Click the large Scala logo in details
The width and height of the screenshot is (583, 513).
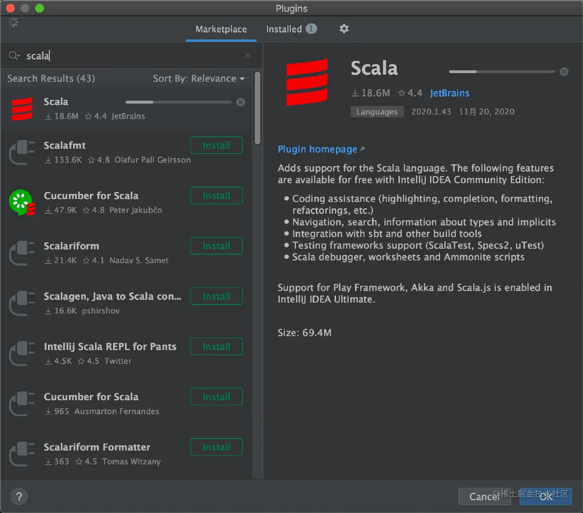(x=307, y=82)
